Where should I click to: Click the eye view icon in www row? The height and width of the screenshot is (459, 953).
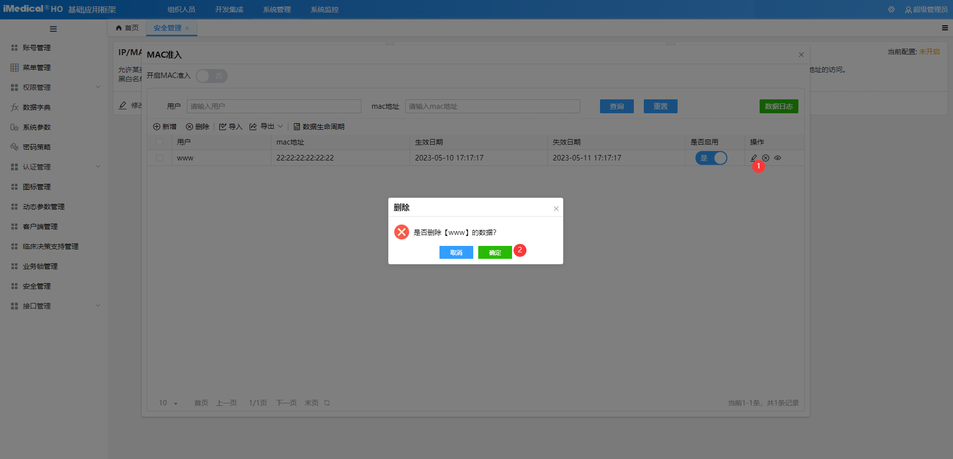click(x=778, y=158)
